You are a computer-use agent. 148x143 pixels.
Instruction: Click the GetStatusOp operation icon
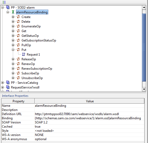[18, 35]
